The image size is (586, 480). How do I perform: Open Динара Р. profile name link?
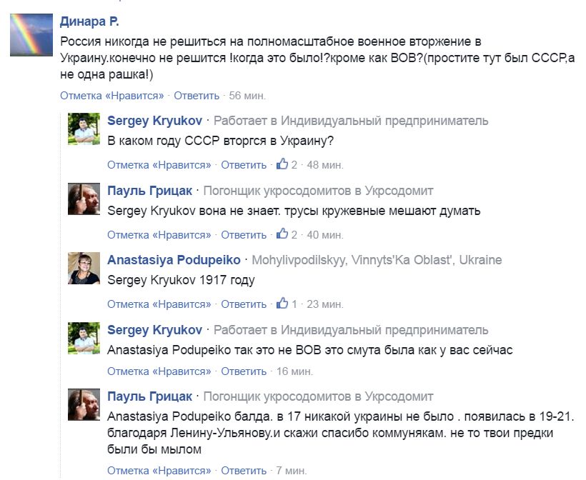pyautogui.click(x=89, y=22)
